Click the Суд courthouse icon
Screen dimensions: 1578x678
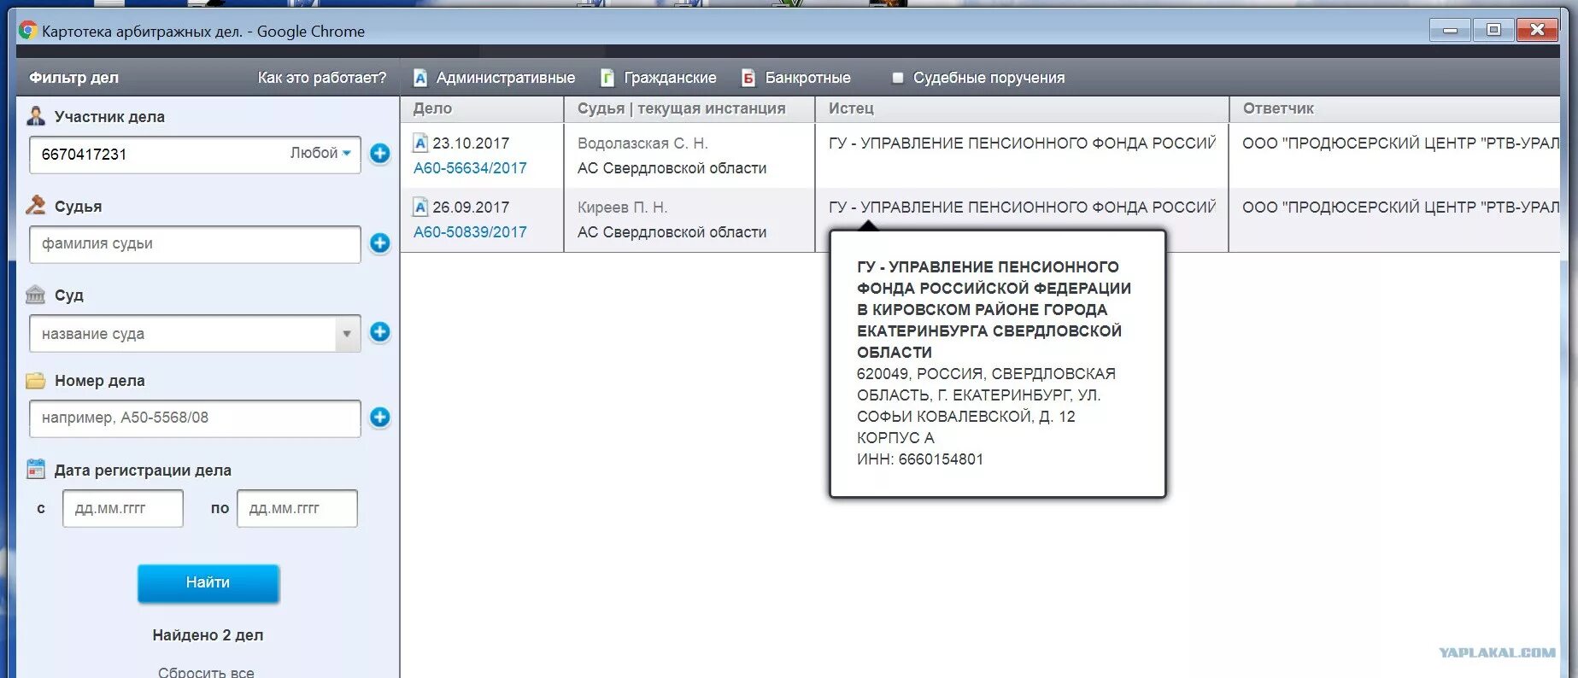click(x=36, y=295)
